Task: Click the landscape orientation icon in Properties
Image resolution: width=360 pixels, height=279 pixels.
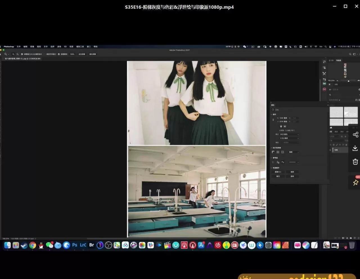Action: 285,126
